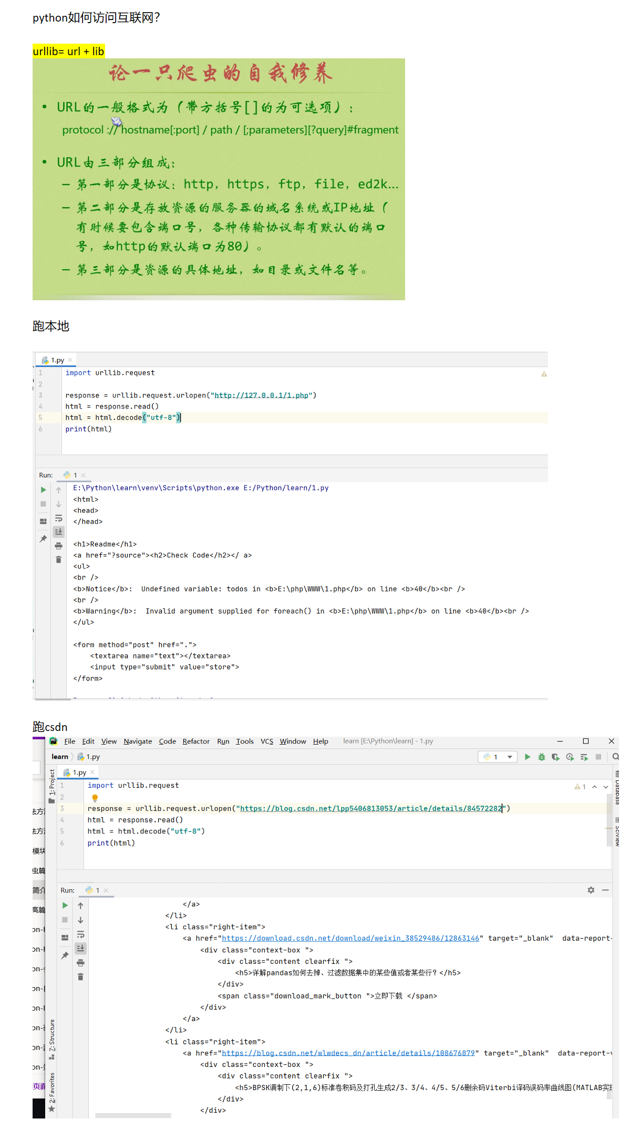The image size is (620, 1139).
Task: Open the Window menu
Action: tap(293, 741)
